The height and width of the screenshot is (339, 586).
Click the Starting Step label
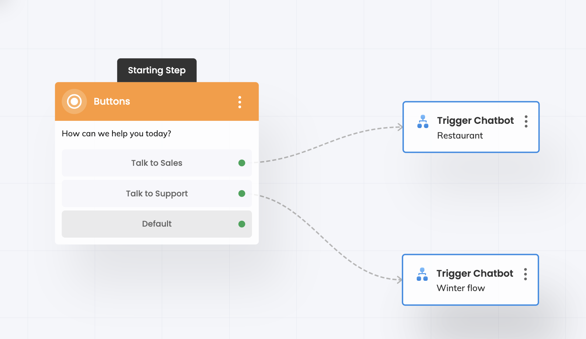pos(157,70)
